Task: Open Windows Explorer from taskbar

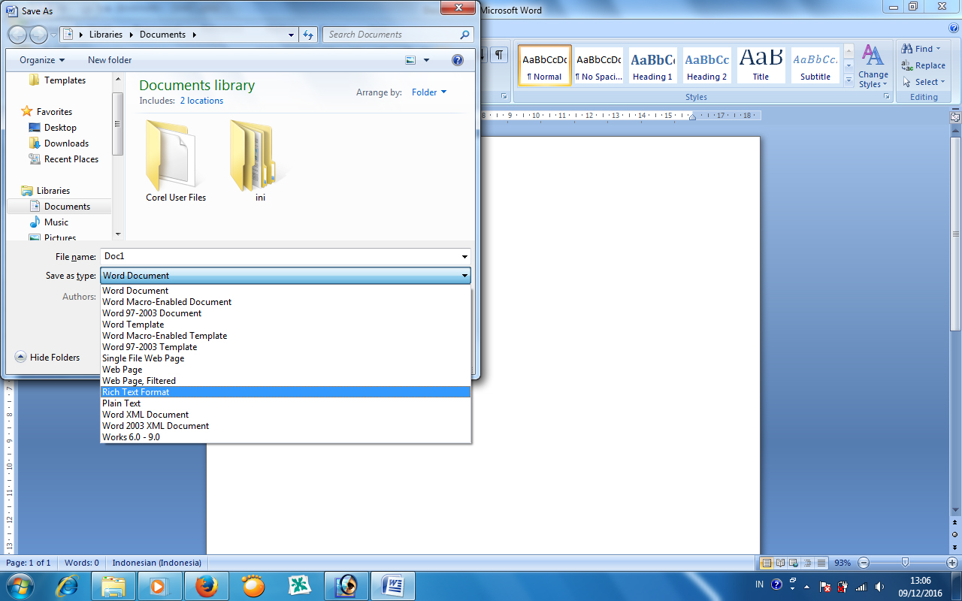Action: pos(113,586)
